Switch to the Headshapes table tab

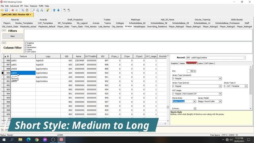pos(139,27)
